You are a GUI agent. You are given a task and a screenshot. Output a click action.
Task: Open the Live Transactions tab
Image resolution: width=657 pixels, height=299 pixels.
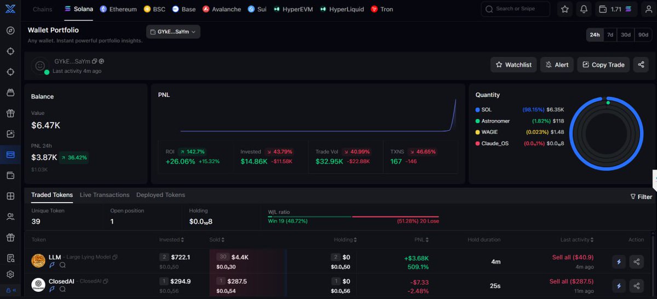click(105, 195)
